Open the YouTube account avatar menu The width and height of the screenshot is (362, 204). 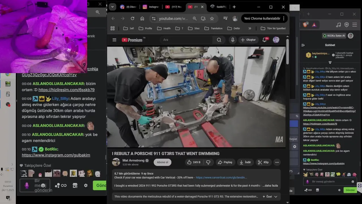[x=276, y=40]
